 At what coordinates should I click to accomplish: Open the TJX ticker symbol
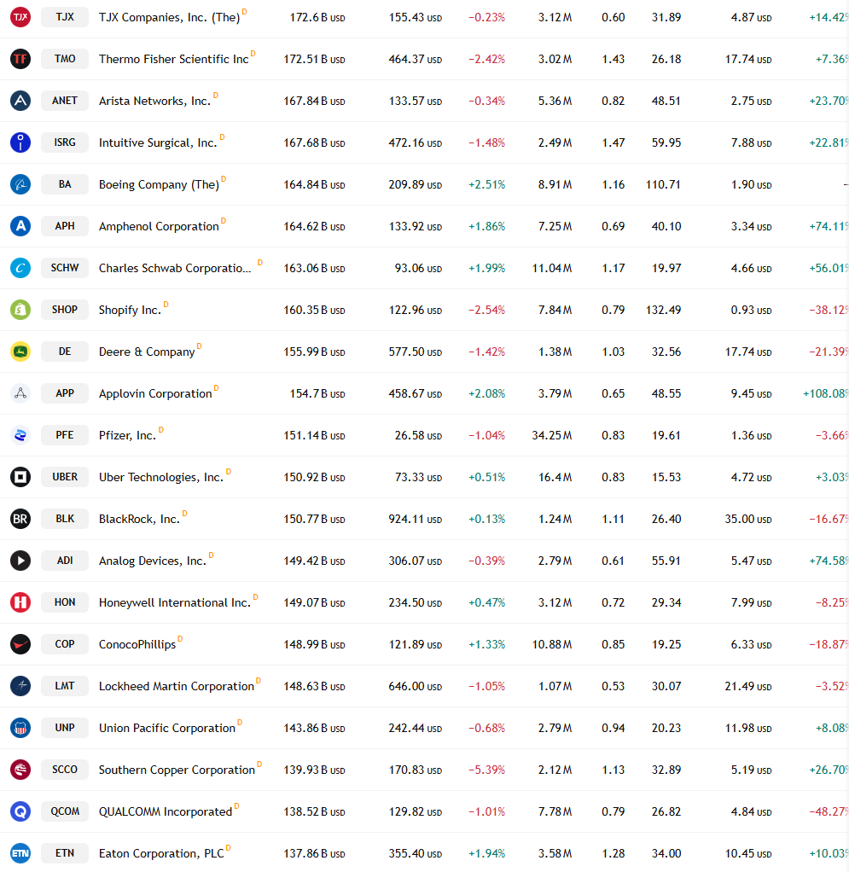(65, 17)
